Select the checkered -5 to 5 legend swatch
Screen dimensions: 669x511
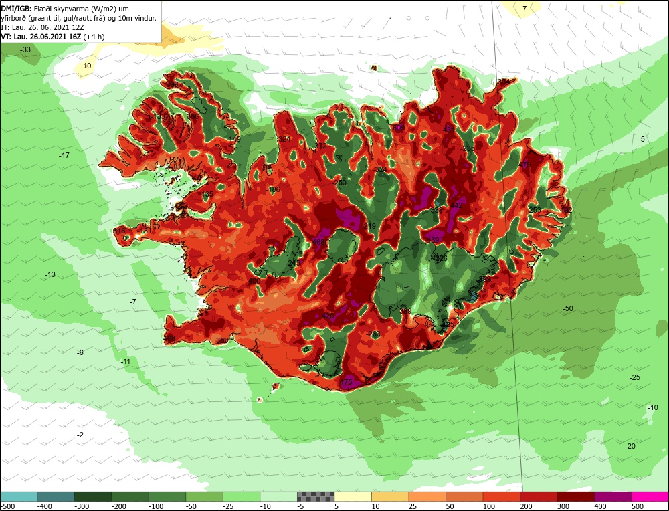[x=316, y=496]
